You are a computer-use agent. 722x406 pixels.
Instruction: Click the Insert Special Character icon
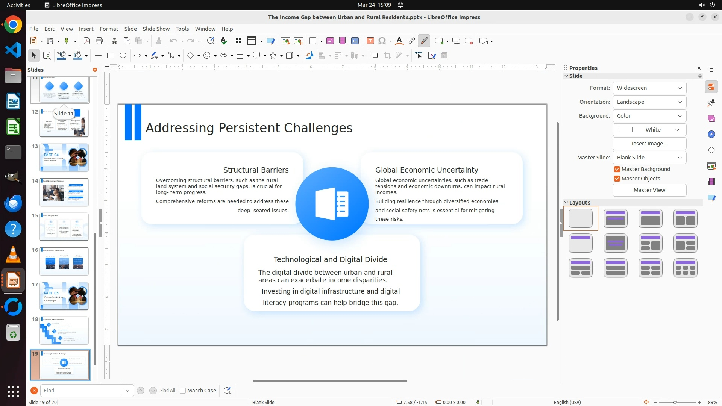click(382, 41)
